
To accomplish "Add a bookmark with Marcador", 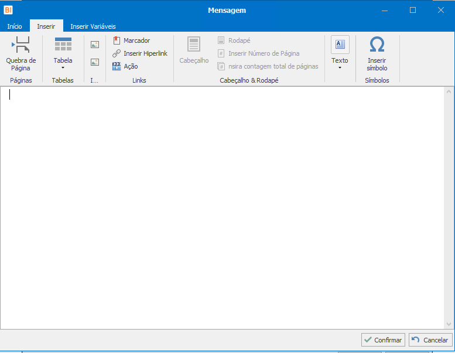I will pos(131,40).
